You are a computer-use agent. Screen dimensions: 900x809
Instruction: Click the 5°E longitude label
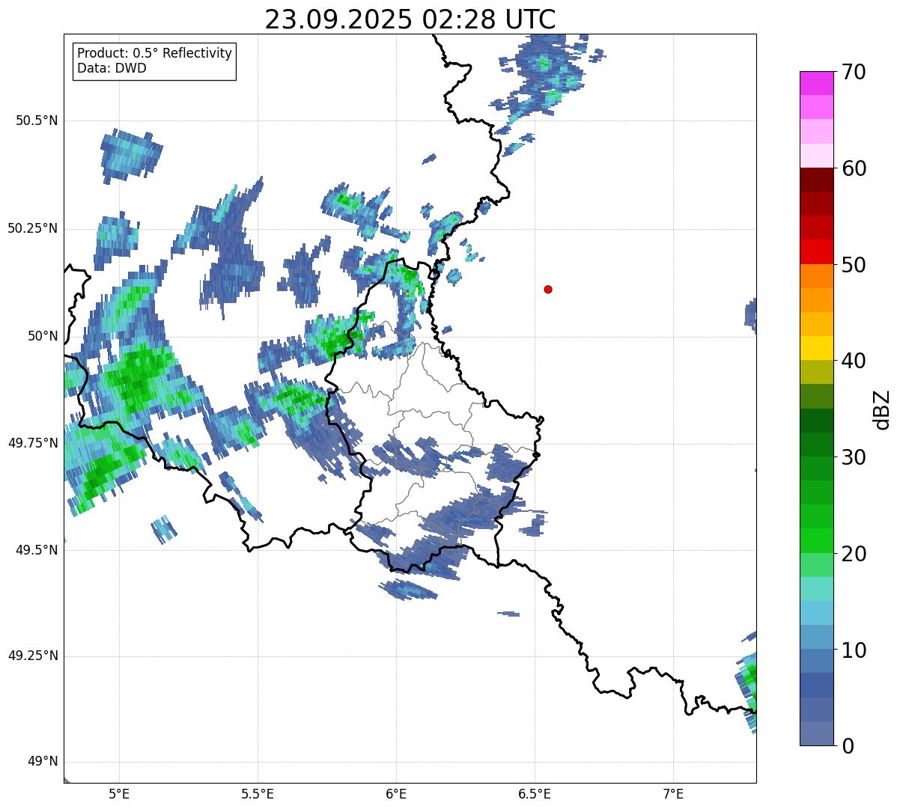[119, 793]
